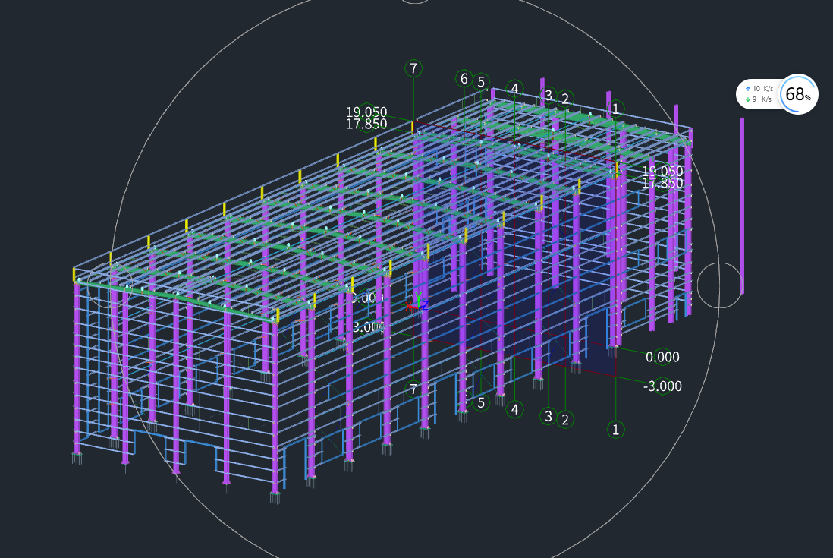Pick bottom grid bubble number 1
The image size is (833, 558).
[615, 430]
